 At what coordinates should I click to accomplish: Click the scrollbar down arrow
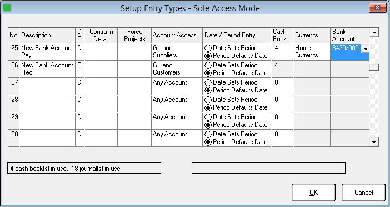[374, 142]
